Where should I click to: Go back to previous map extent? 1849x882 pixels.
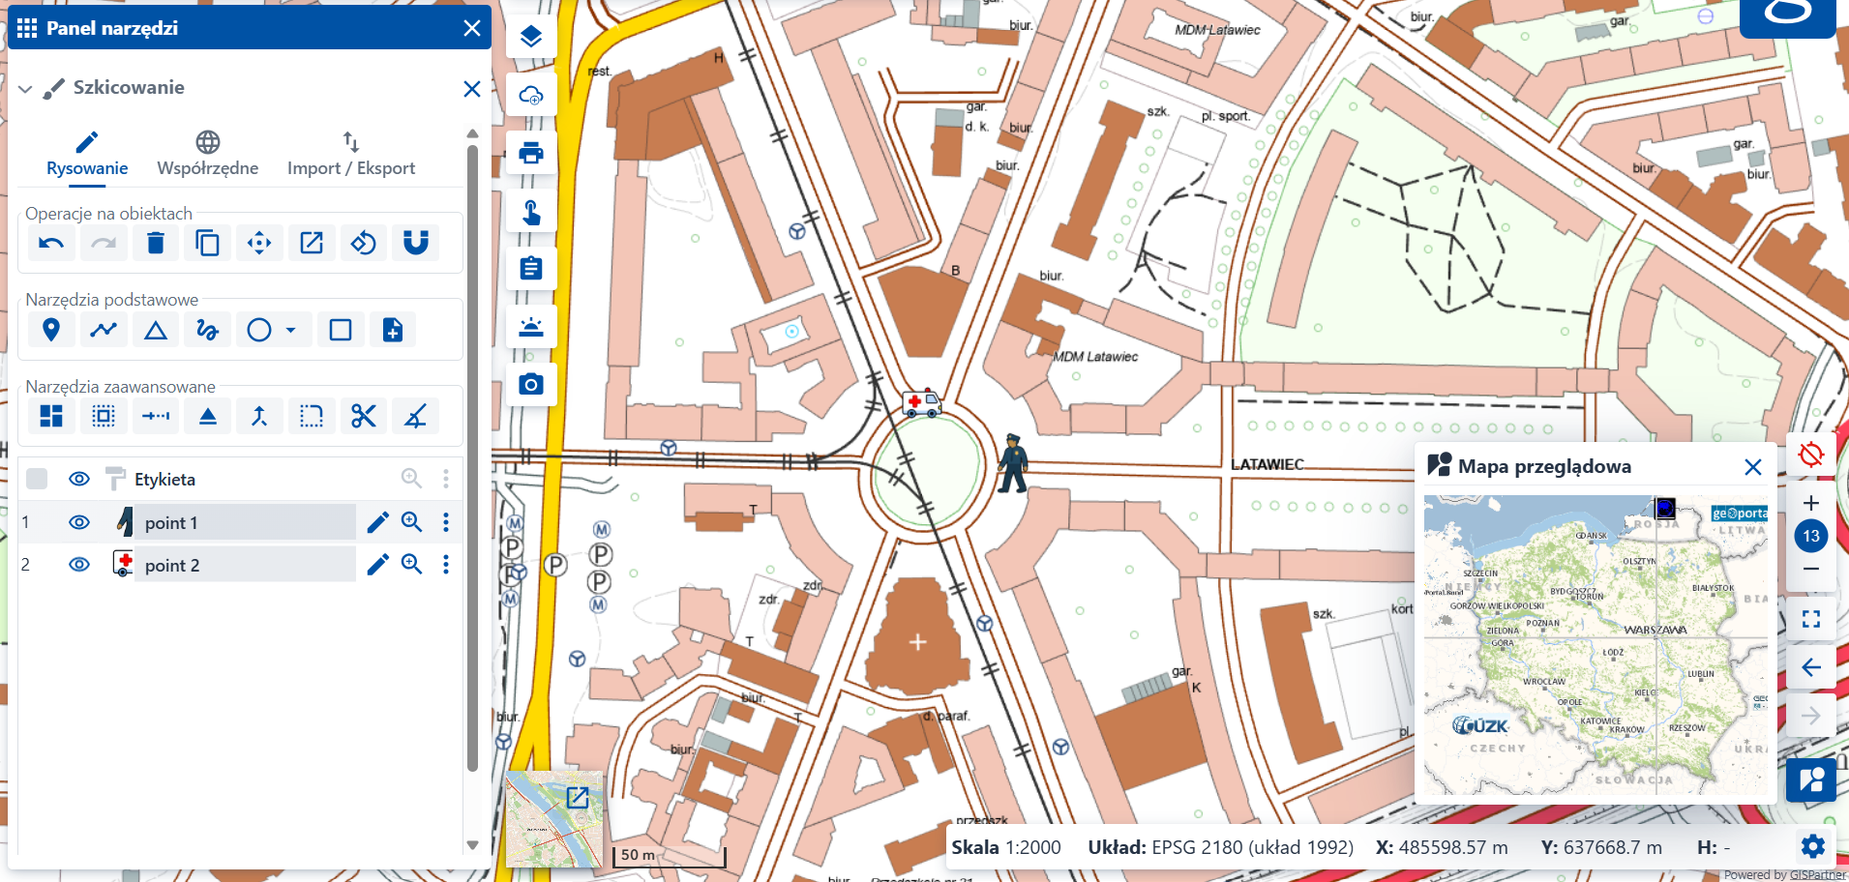coord(1811,667)
